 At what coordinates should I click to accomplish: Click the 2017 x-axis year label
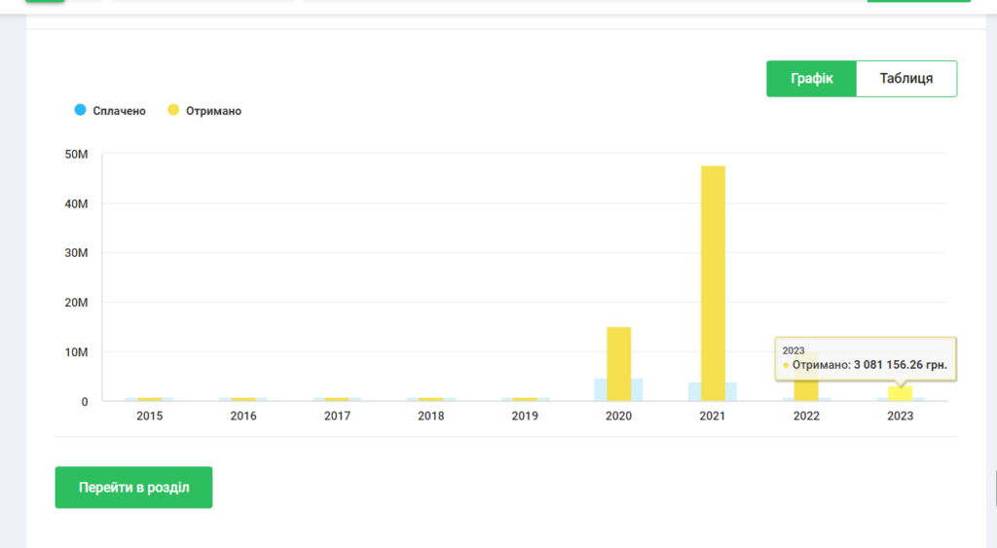coord(337,416)
